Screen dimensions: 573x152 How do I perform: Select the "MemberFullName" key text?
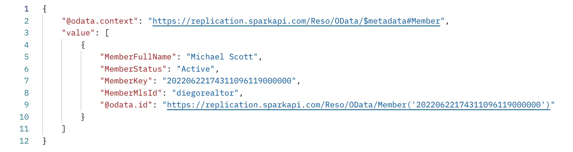(138, 57)
